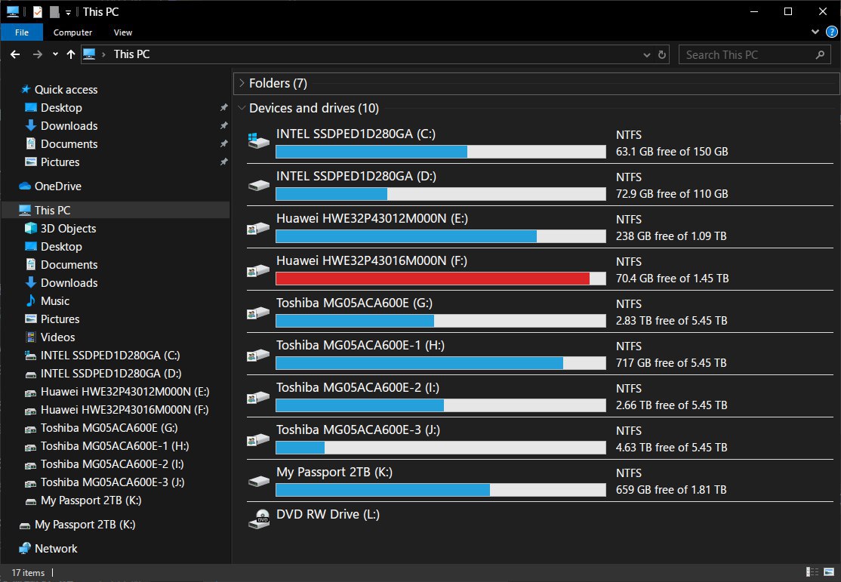
Task: Open pinned Pictures under Quick access
Action: pyautogui.click(x=60, y=162)
